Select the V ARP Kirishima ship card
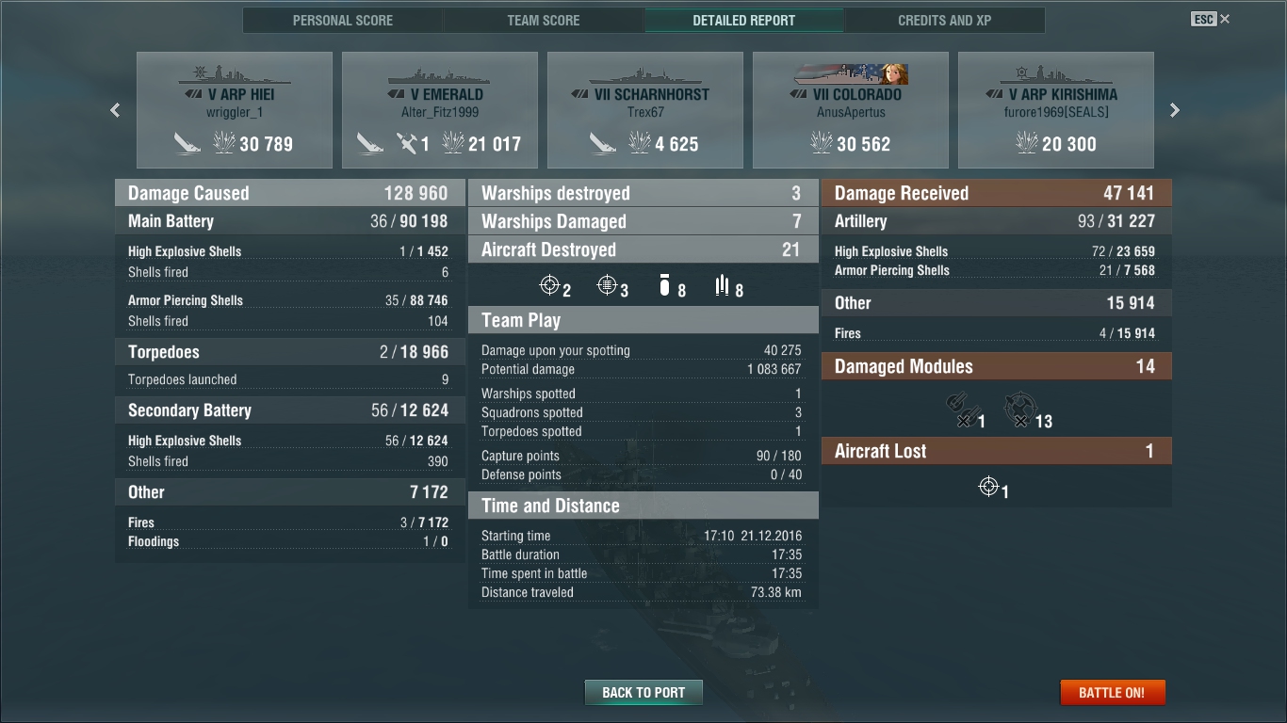 1056,110
